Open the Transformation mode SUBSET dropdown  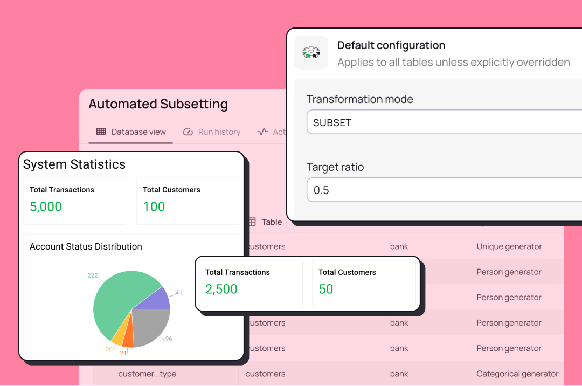point(444,122)
